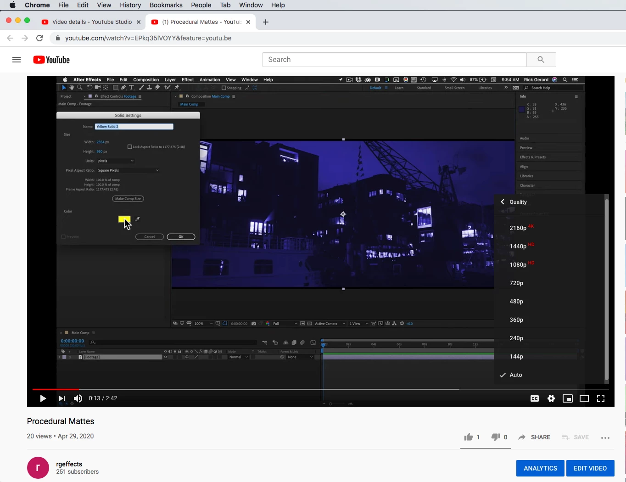
Task: Click OK in Solid Settings dialog
Action: point(181,237)
